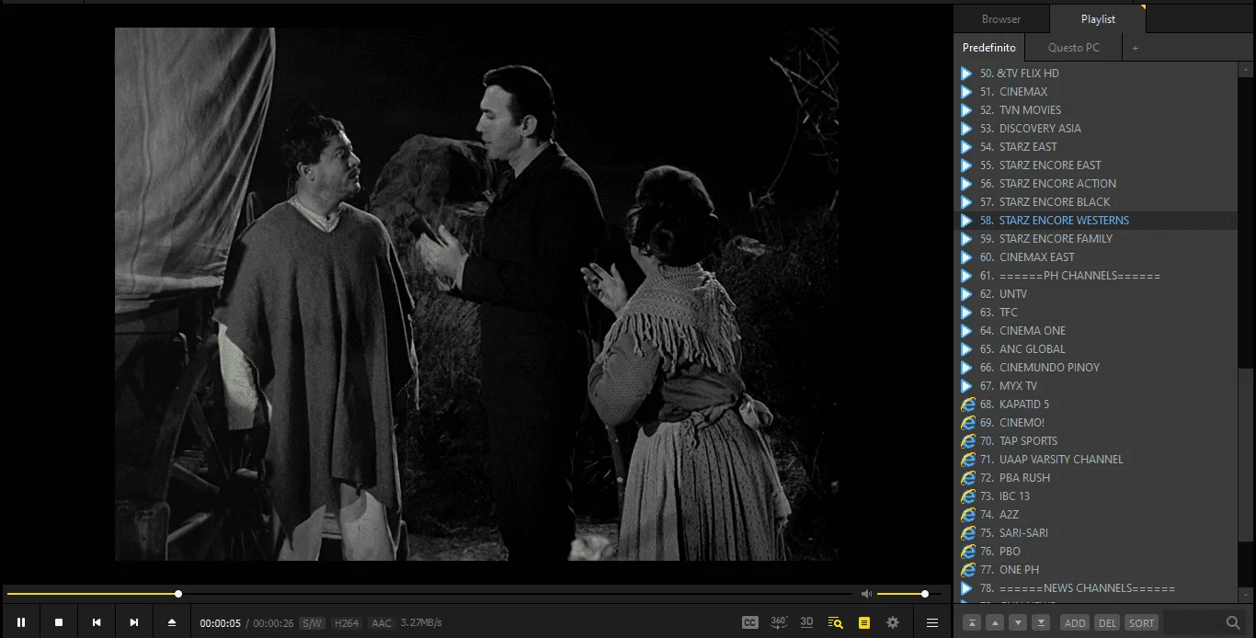Select playlist entry CINEMAX EAST

(1097, 257)
